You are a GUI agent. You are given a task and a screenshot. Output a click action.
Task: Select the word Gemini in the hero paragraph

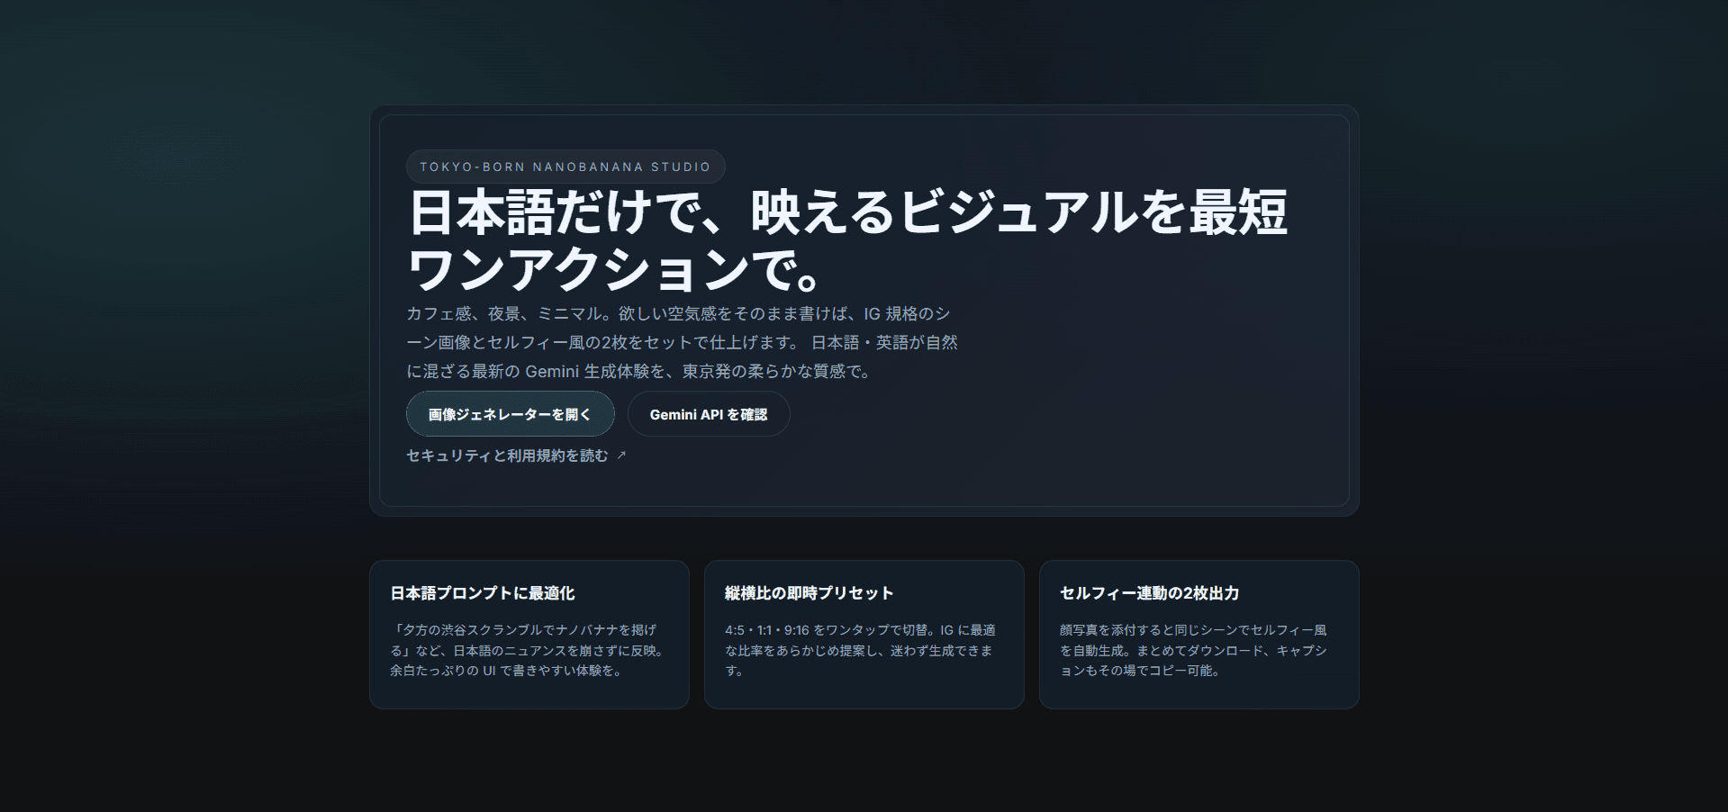pos(552,369)
